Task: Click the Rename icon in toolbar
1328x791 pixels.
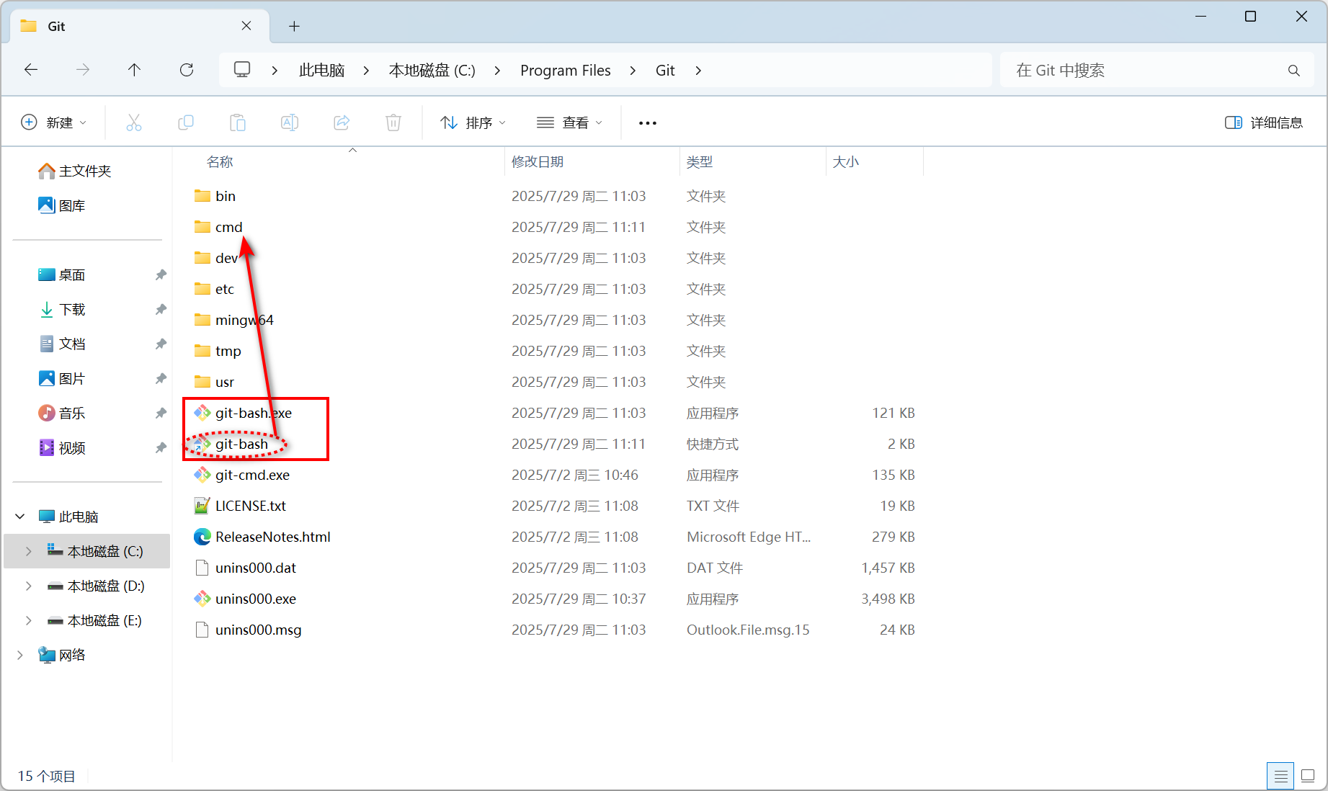Action: tap(289, 122)
